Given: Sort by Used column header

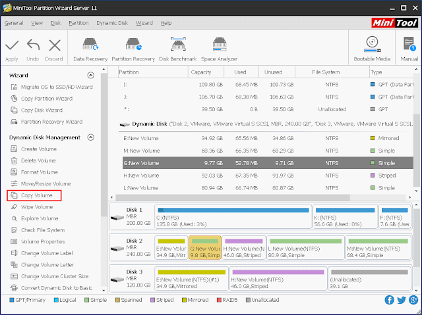Looking at the screenshot, I should pyautogui.click(x=241, y=72).
